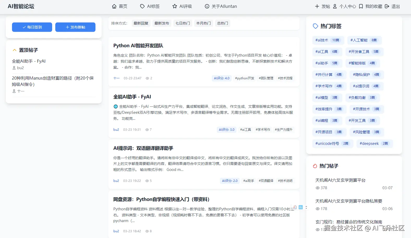Click author bu2 on the 双语翻译 post
Screen dimensions: 411x238
pyautogui.click(x=116, y=181)
